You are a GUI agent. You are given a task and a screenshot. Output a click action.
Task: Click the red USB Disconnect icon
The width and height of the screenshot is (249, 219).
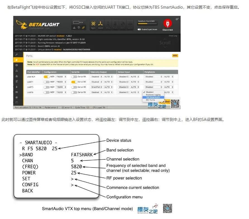pos(167,23)
